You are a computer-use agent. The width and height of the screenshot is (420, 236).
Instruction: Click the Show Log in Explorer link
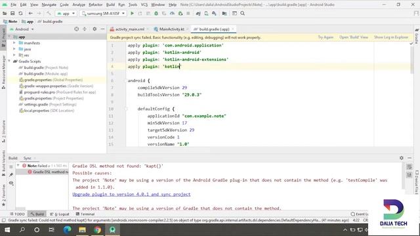coord(391,37)
